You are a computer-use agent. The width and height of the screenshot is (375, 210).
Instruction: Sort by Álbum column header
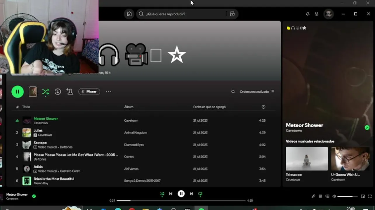point(129,107)
